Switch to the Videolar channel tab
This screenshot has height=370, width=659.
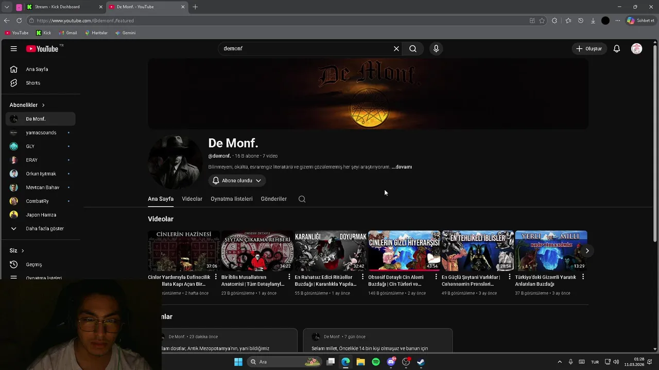click(192, 199)
